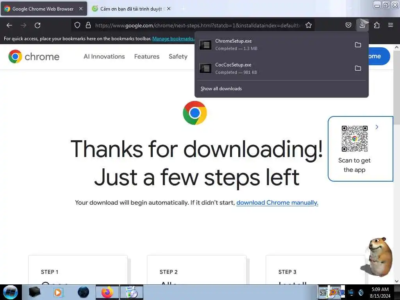Click the QR code image
Image resolution: width=400 pixels, height=300 pixels.
coord(355,139)
